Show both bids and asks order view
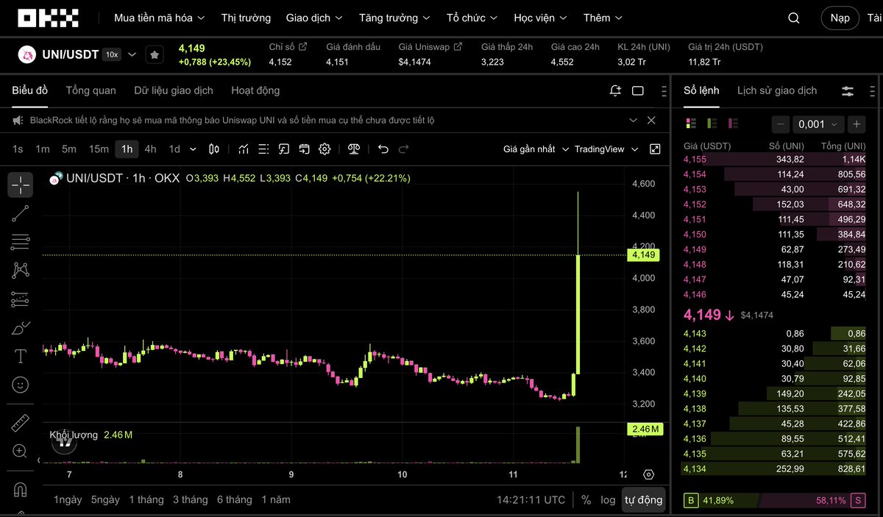The width and height of the screenshot is (883, 517). point(691,124)
